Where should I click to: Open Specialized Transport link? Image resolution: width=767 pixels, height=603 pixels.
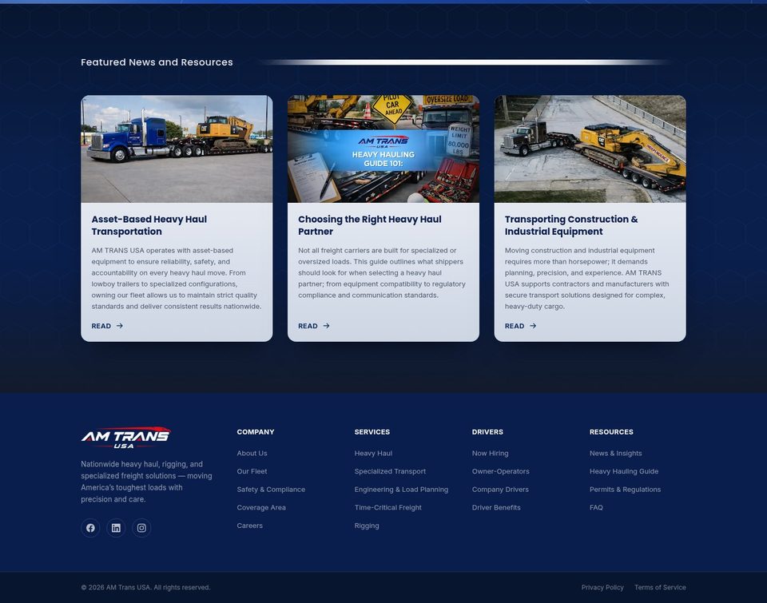390,471
